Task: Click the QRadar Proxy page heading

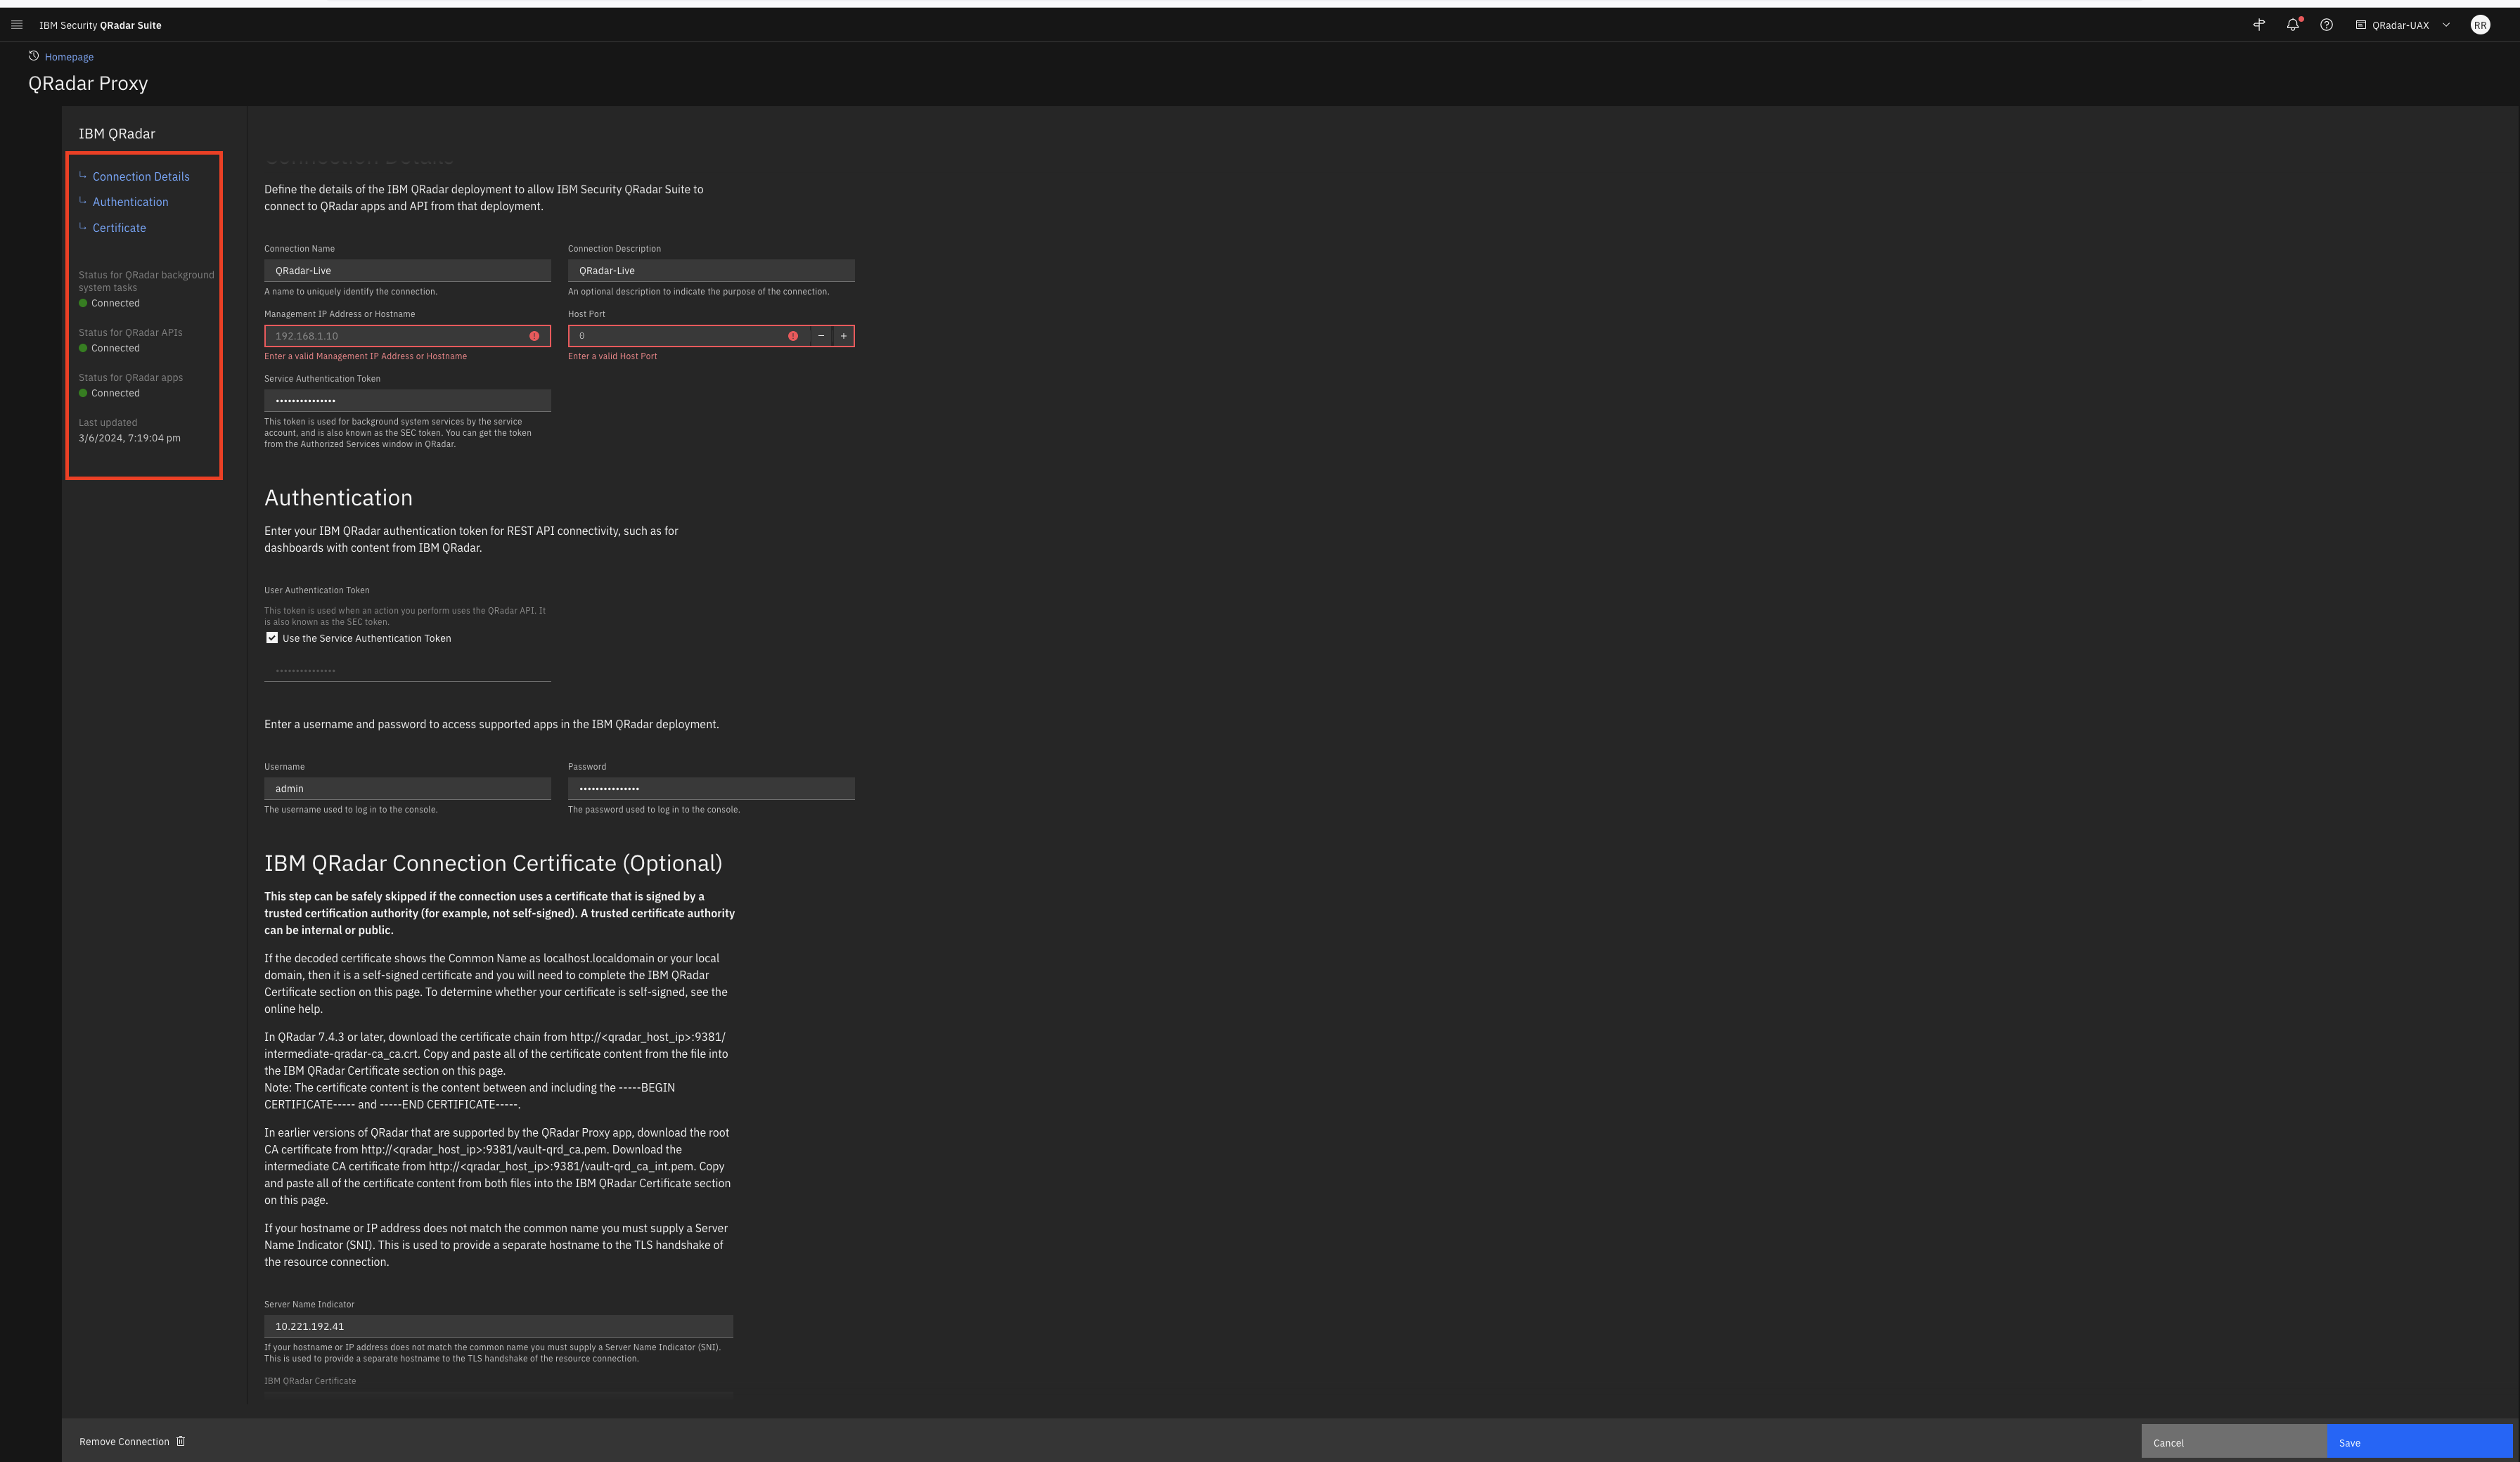Action: point(88,84)
